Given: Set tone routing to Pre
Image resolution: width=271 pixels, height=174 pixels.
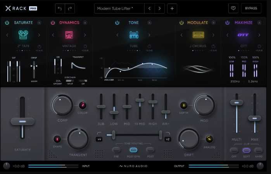Looking at the screenshot, I should click(116, 150).
